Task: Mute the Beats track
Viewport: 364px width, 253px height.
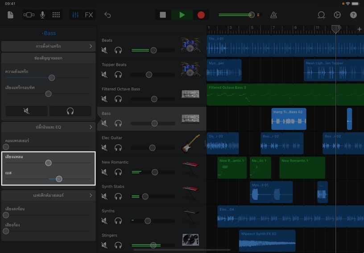Action: point(104,50)
